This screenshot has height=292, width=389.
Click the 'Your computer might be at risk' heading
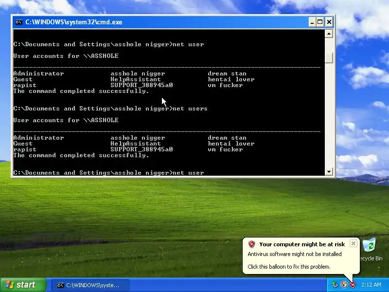[302, 244]
